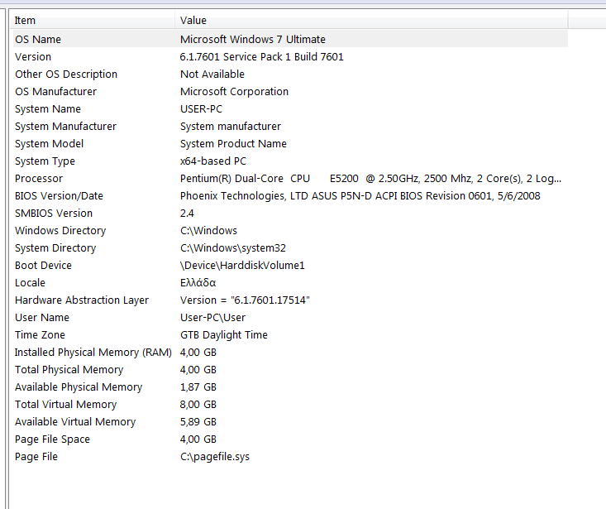Select the Ελλάδα locale value
The width and height of the screenshot is (606, 509).
tap(198, 283)
